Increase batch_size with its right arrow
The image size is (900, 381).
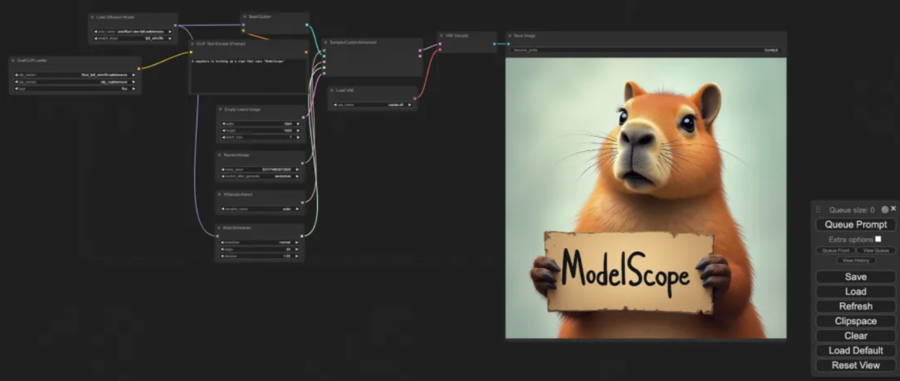298,137
